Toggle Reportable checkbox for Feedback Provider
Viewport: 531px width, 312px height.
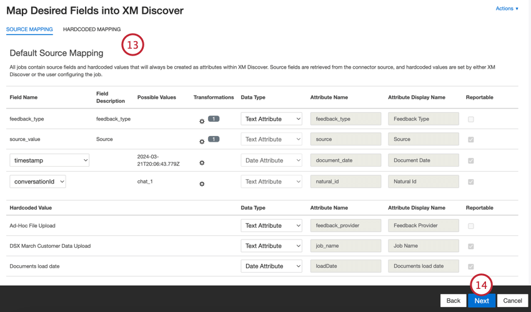click(x=471, y=226)
